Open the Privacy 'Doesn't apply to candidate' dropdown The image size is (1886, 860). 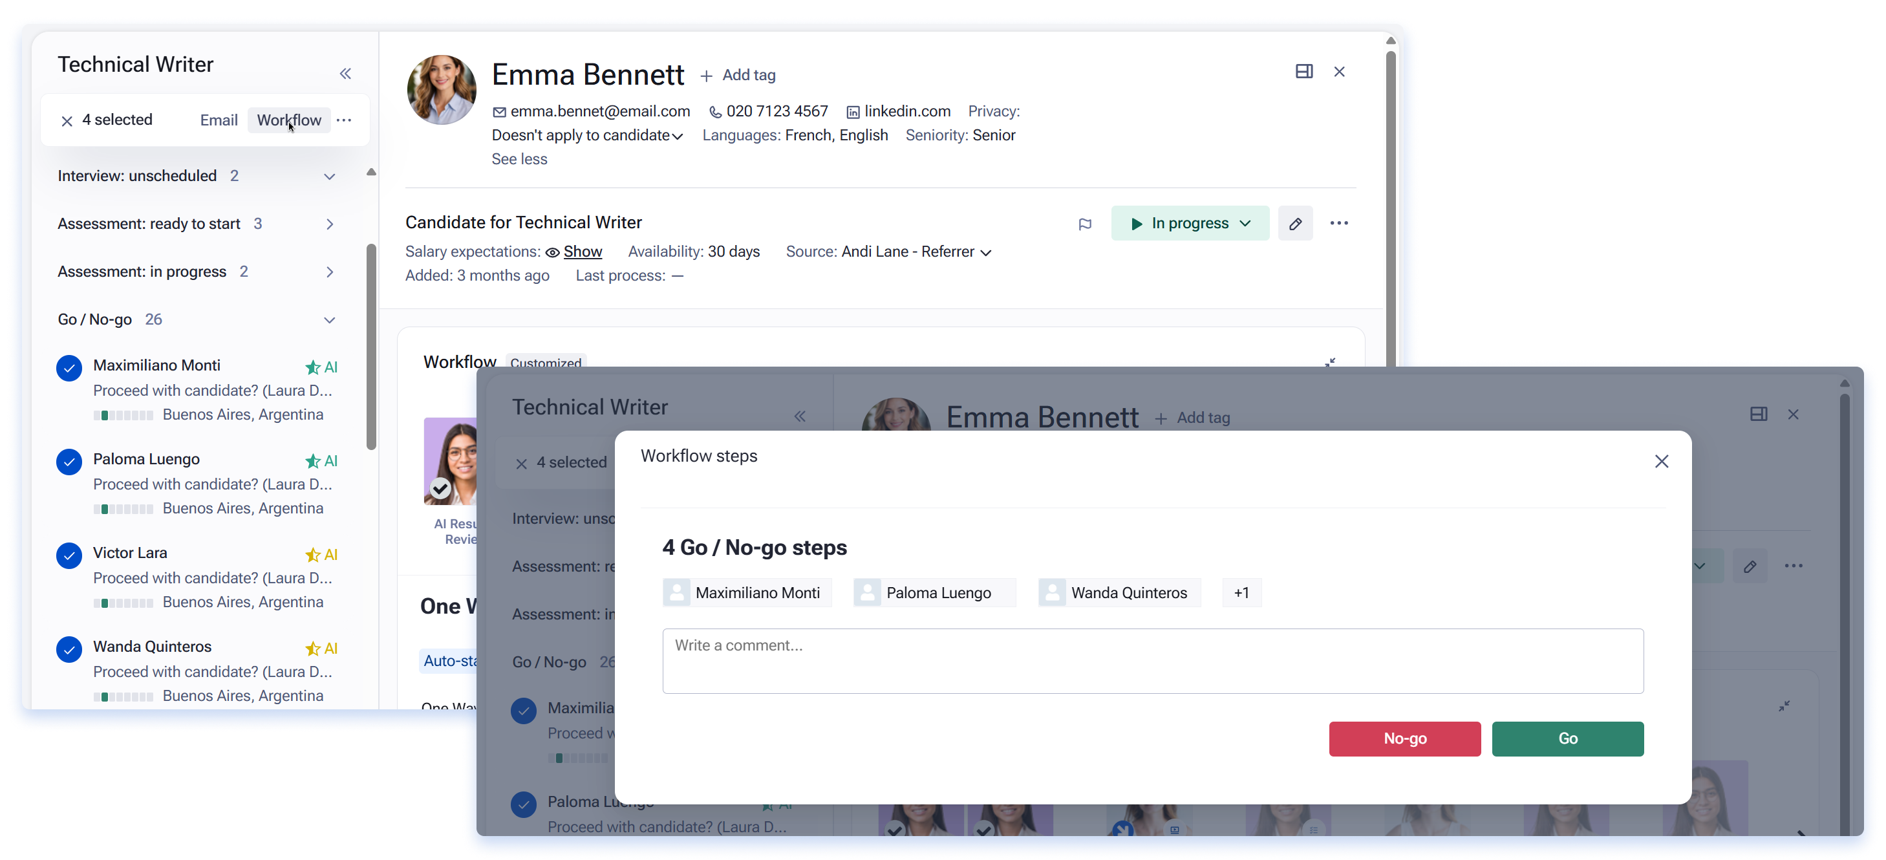click(587, 135)
